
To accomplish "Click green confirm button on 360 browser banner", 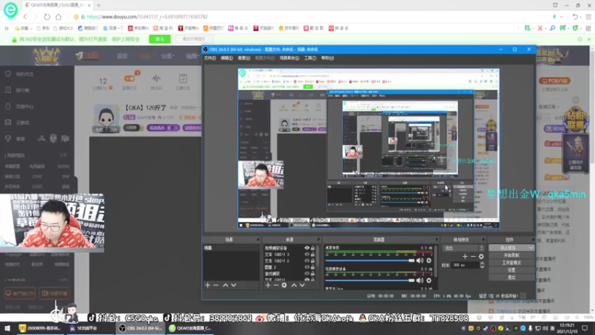I will (160, 39).
